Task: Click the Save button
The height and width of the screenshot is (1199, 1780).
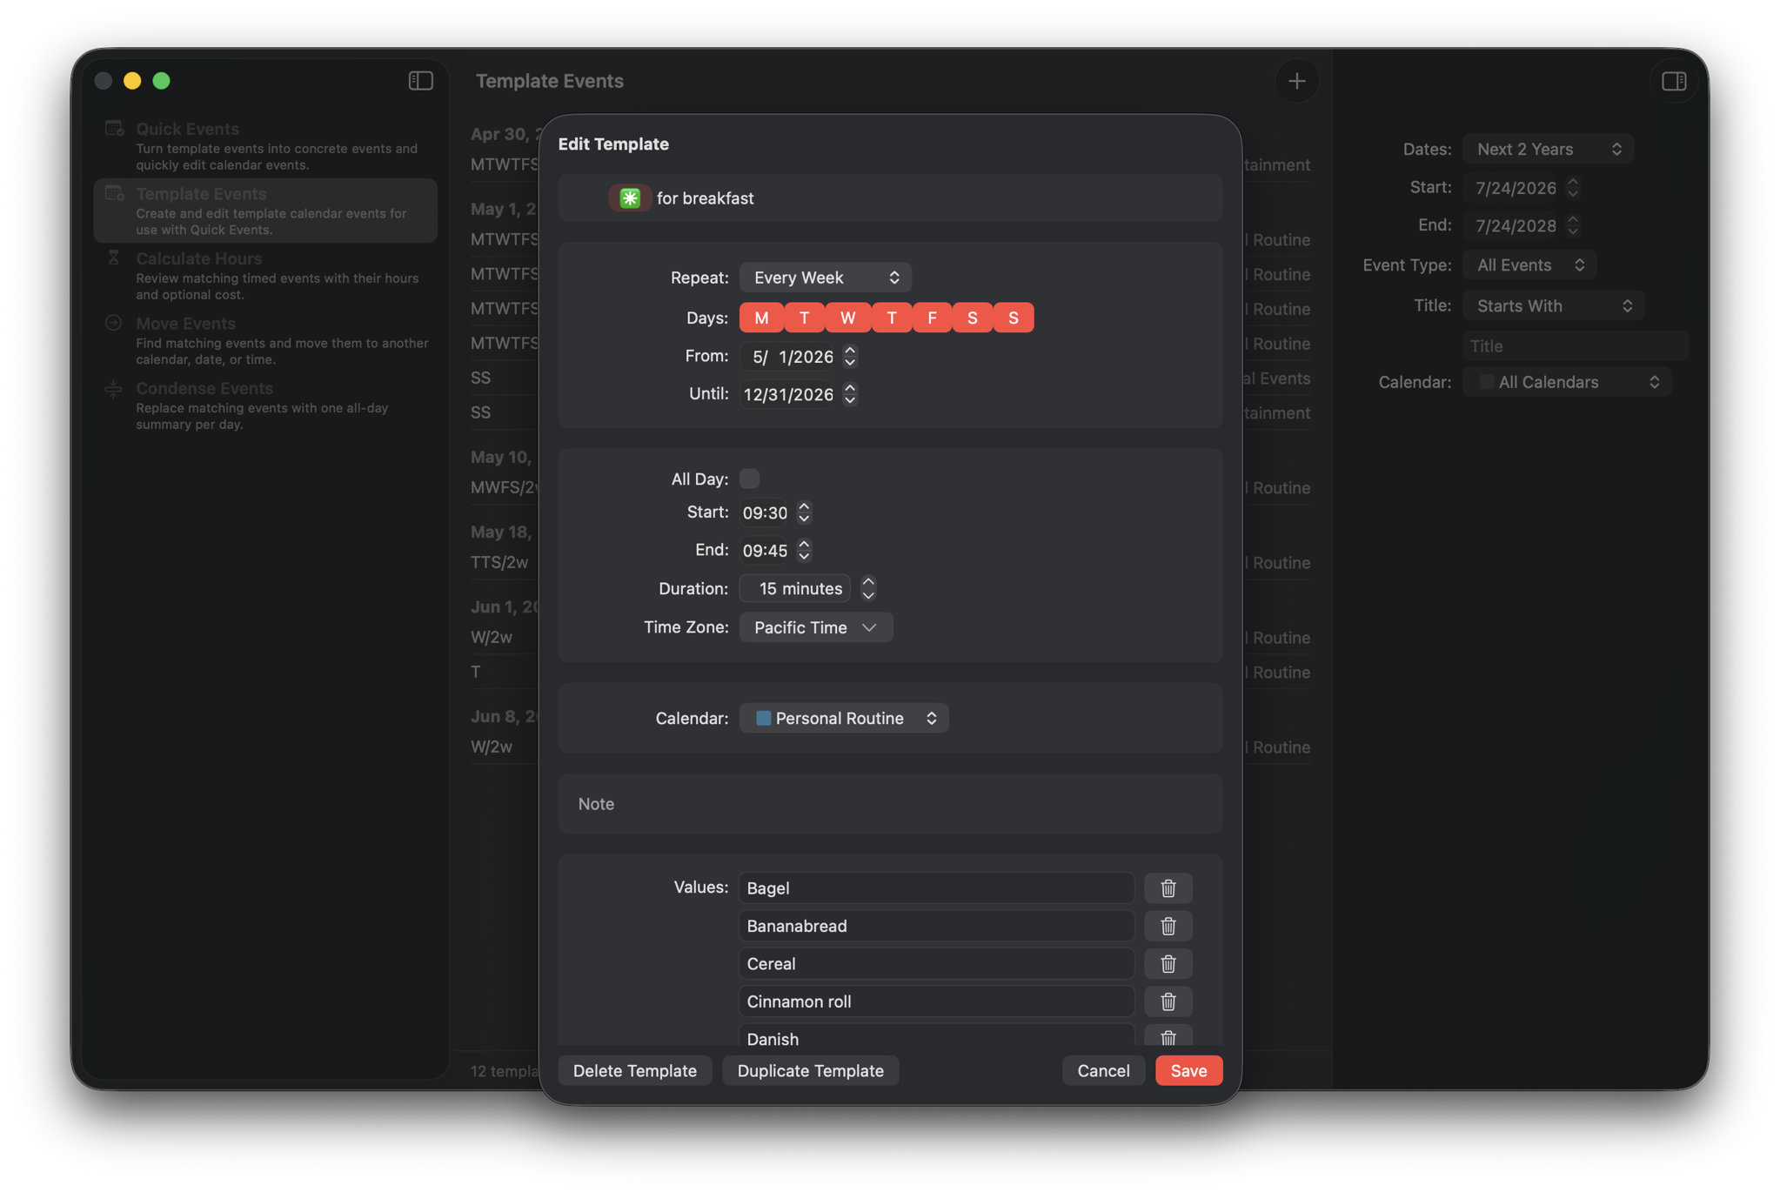Action: [1188, 1070]
